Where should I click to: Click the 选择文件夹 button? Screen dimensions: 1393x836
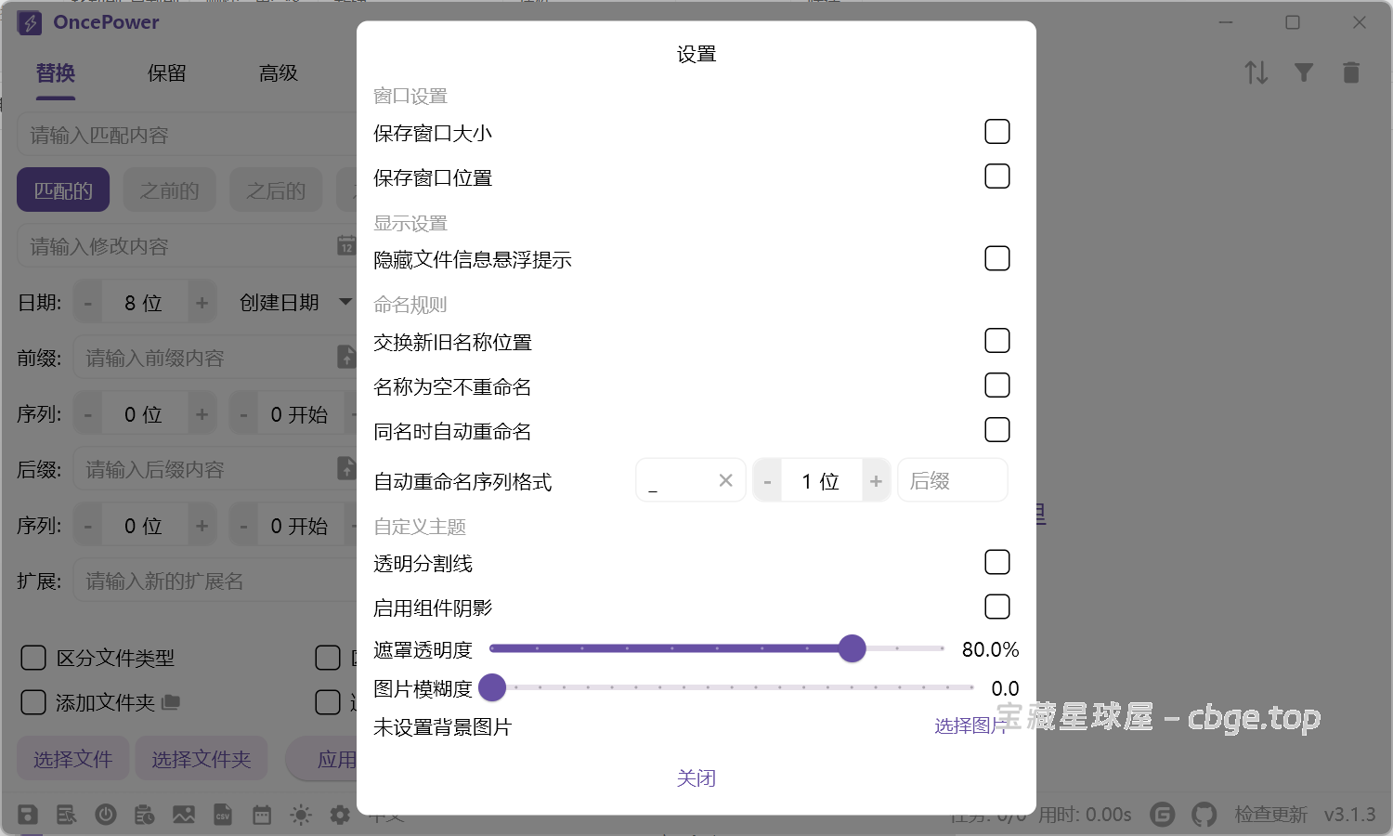tap(202, 759)
